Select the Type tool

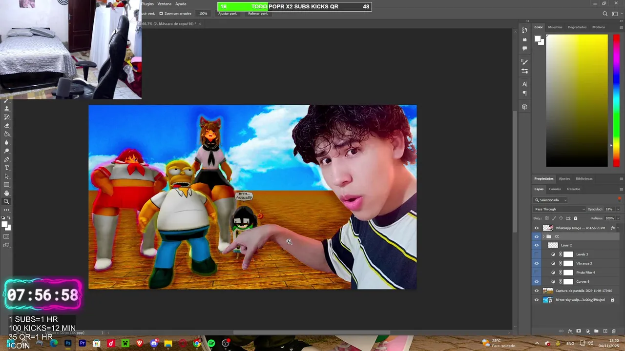(x=7, y=168)
